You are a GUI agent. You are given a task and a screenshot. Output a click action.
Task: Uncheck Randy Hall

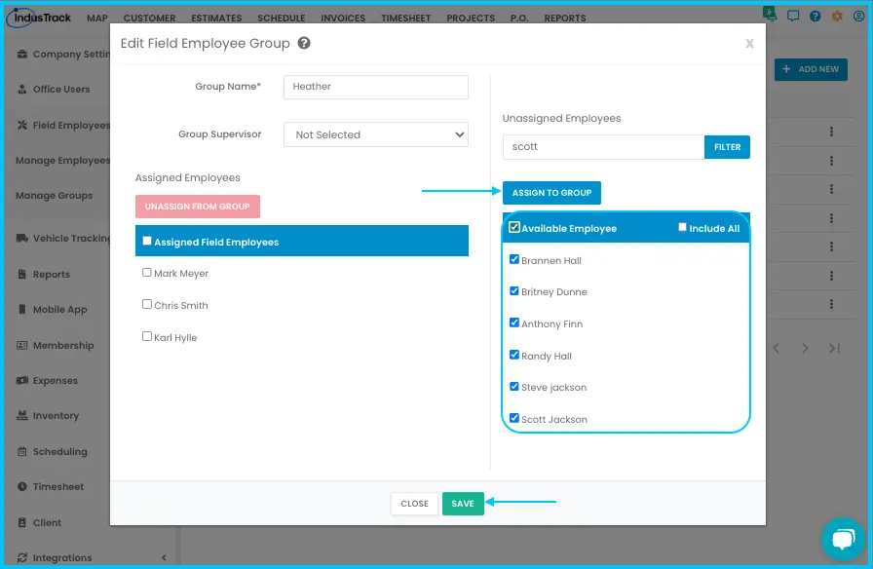[x=514, y=356]
